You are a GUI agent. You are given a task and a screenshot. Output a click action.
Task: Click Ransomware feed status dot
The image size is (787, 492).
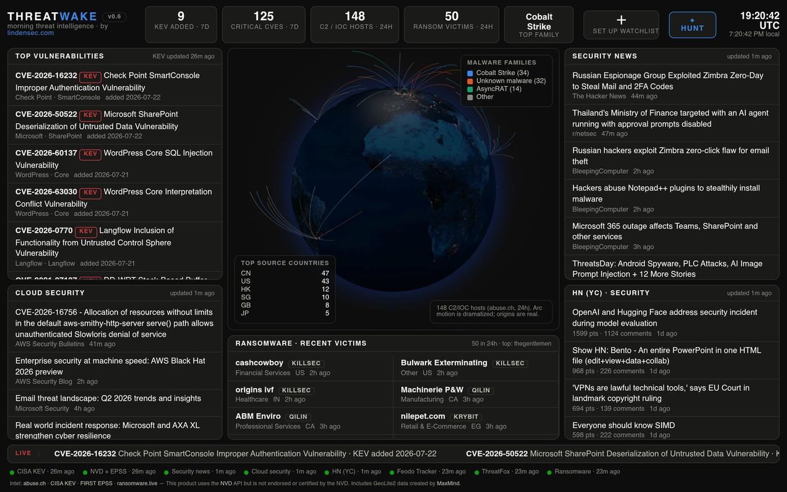tap(549, 472)
